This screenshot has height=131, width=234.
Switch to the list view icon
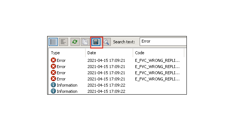tap(53, 42)
